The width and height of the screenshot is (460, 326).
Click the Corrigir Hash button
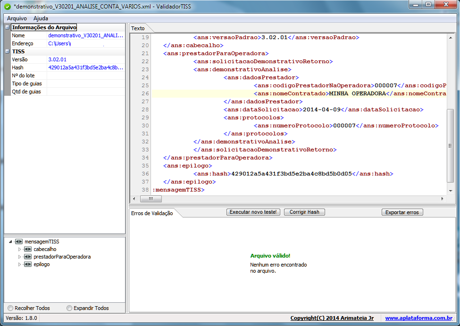[x=304, y=212]
